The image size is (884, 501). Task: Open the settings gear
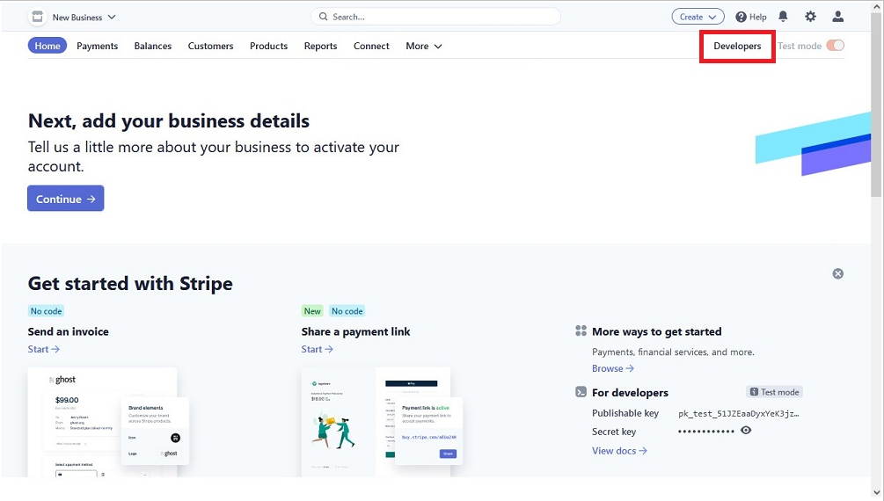click(810, 17)
